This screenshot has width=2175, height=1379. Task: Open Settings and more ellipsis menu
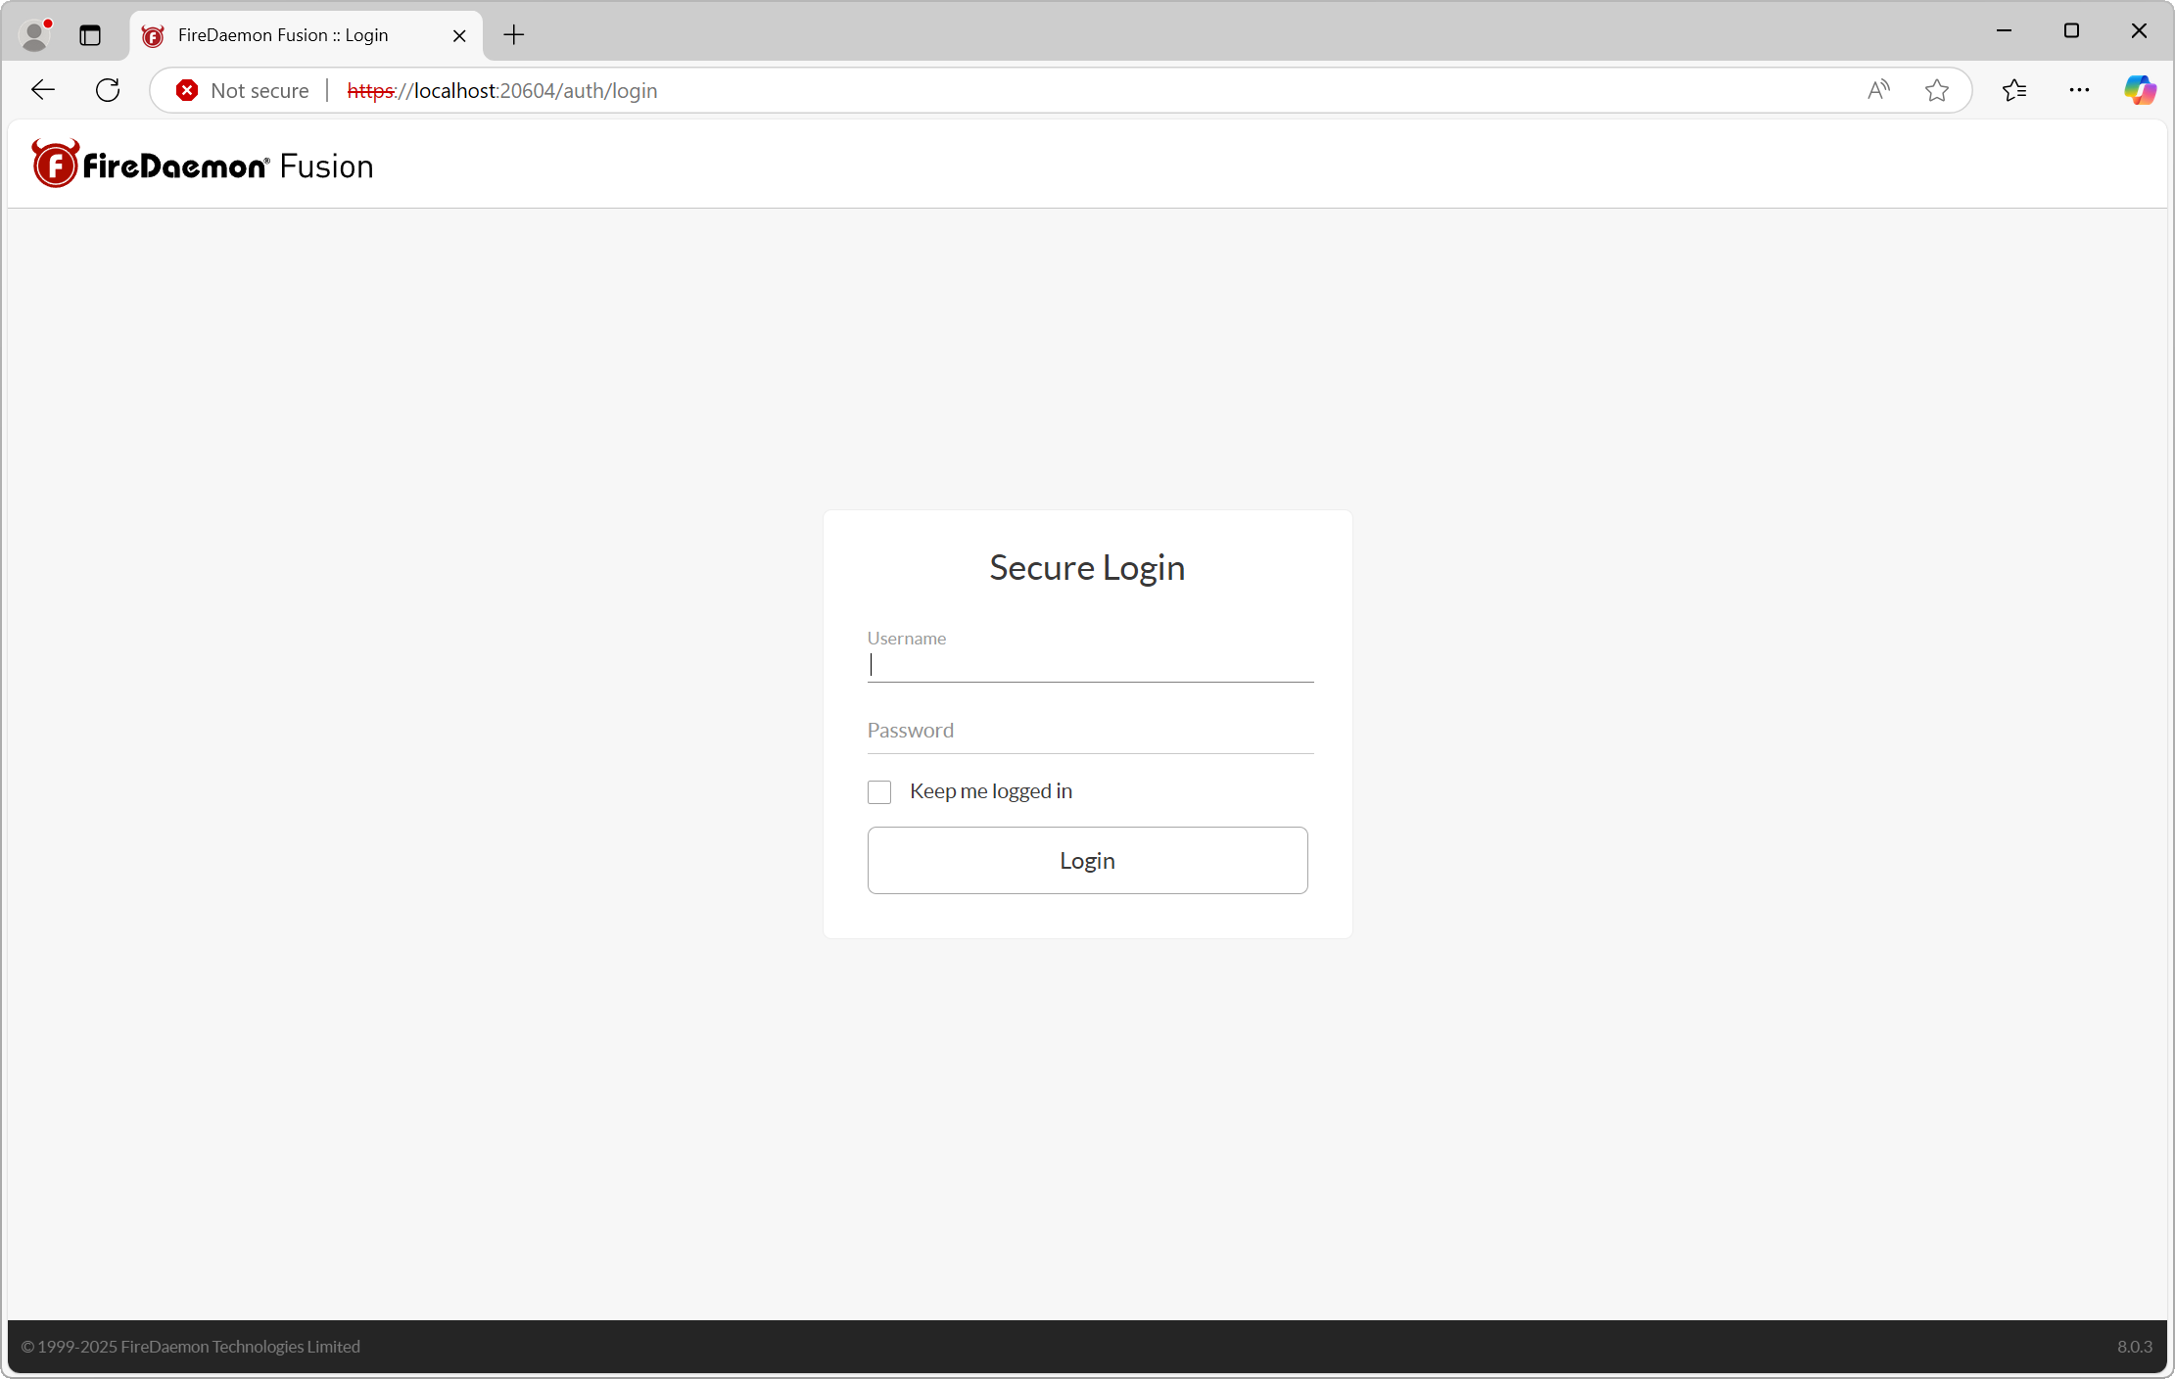click(2078, 90)
